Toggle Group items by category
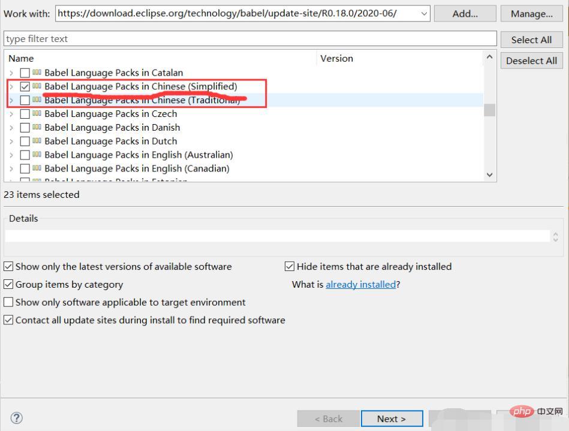Screen dimensions: 569x431 [8, 284]
